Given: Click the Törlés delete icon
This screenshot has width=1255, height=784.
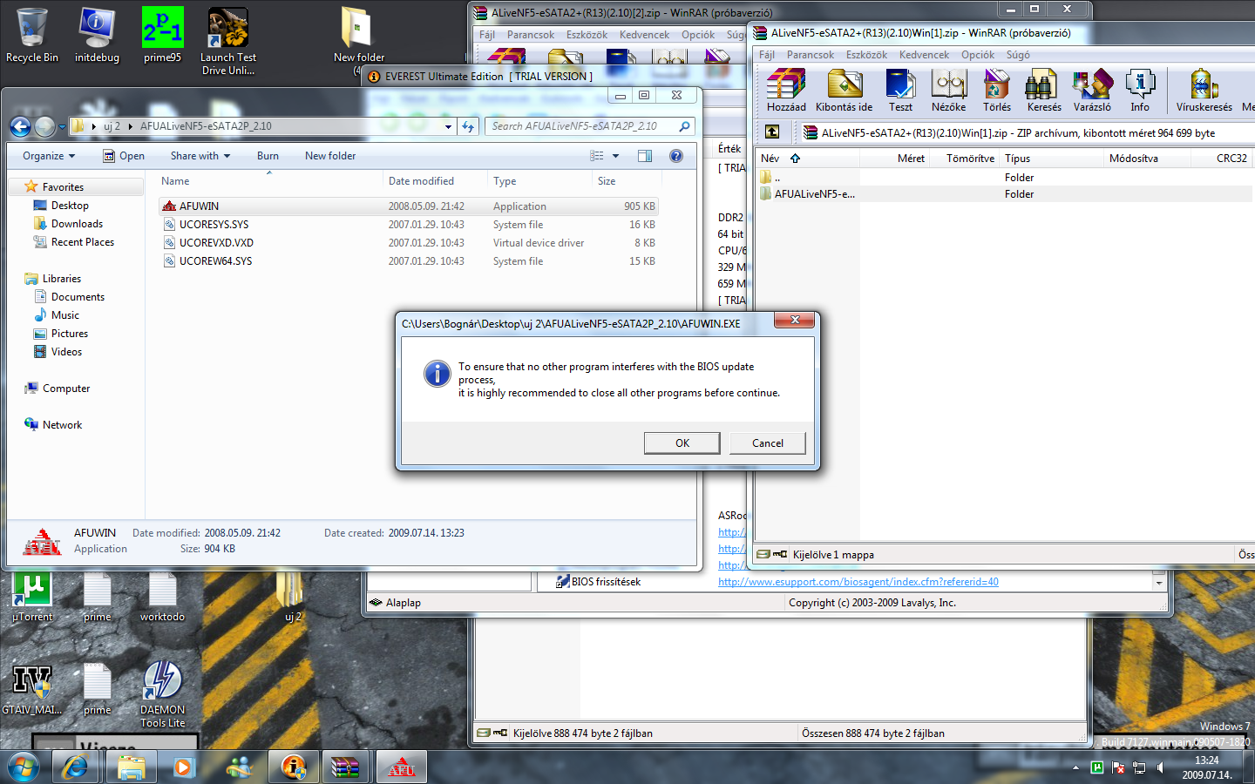Looking at the screenshot, I should [996, 91].
